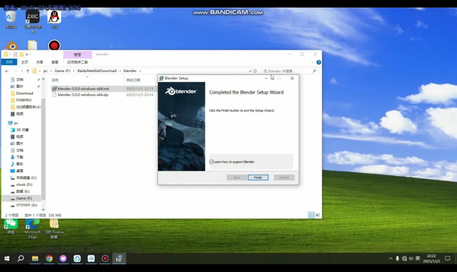Go up one folder level
This screenshot has width=457, height=272.
click(28, 71)
